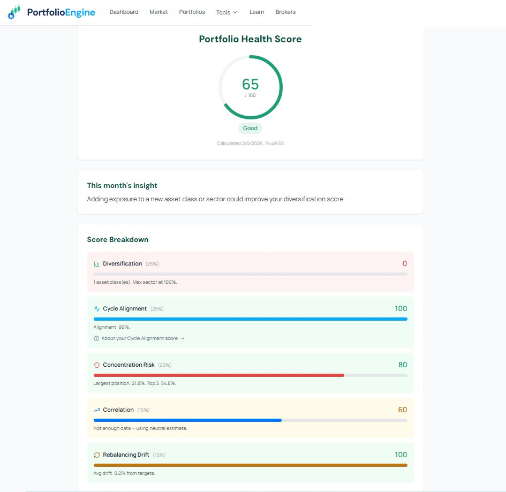
Task: Click the (25%) weight next to Diversification
Action: [152, 264]
